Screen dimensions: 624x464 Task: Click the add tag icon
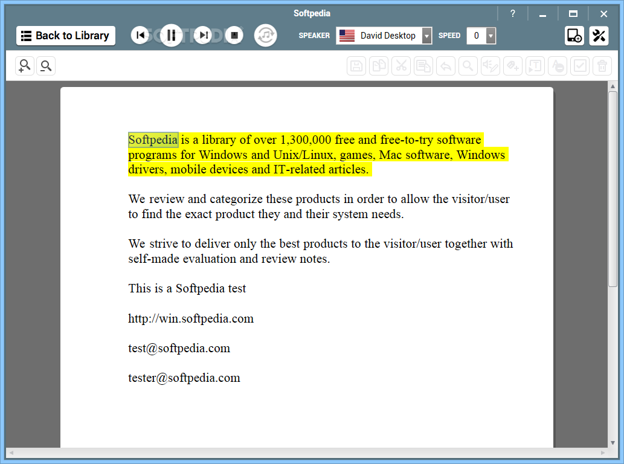coord(513,66)
